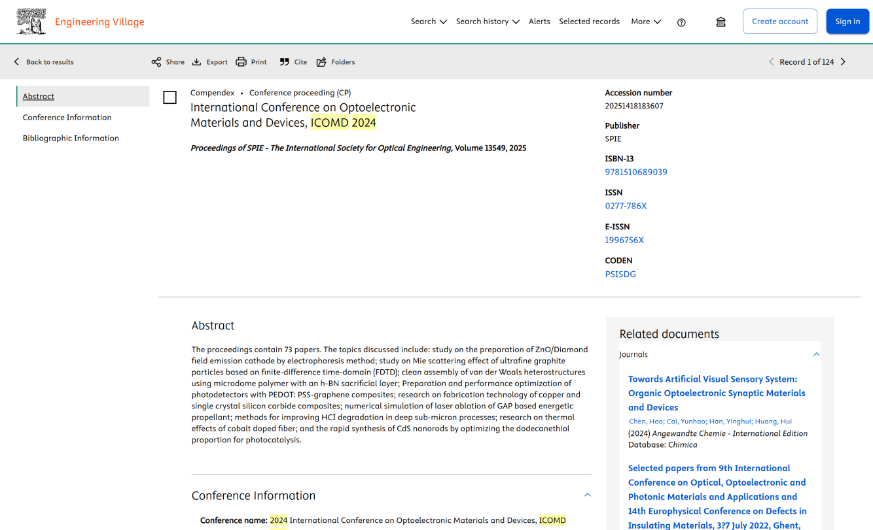Open Towards Artificial Visual Sensory System article

717,393
